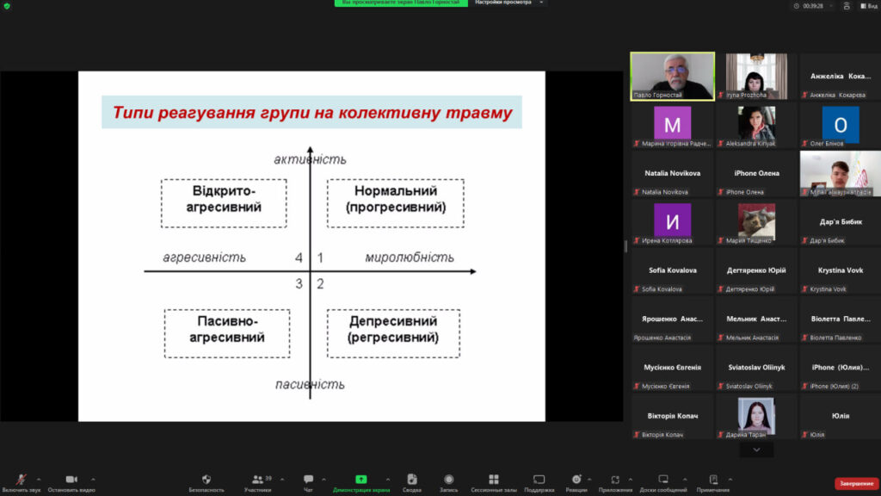
Task: Expand the audio options arrow beside microphone
Action: point(39,480)
